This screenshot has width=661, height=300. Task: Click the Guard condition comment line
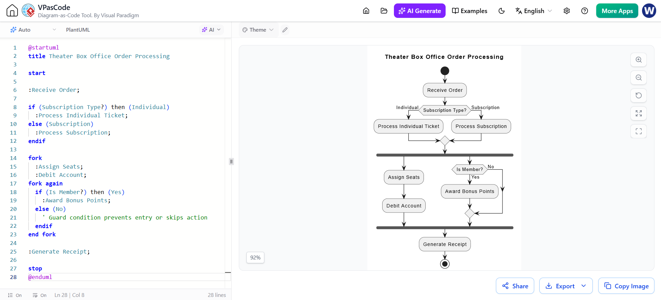(125, 217)
